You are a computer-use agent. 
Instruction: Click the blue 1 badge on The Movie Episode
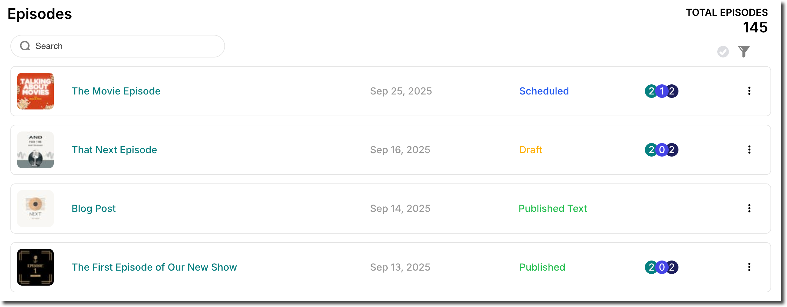tap(662, 91)
